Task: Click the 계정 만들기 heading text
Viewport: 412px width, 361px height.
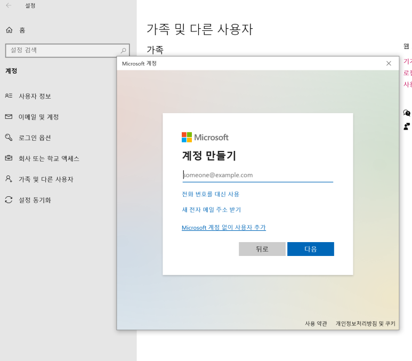Action: coord(209,156)
